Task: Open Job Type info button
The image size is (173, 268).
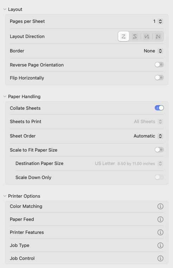Action: (x=160, y=245)
